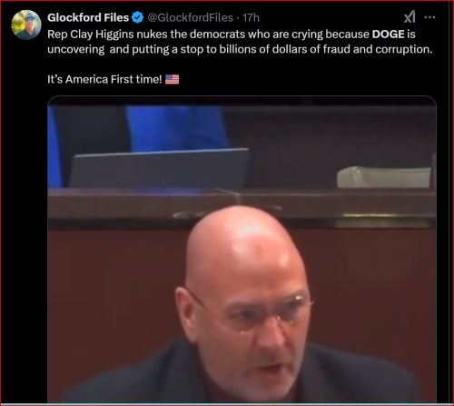The width and height of the screenshot is (454, 406).
Task: Click the man's eyeglasses in the video
Action: [x=254, y=313]
